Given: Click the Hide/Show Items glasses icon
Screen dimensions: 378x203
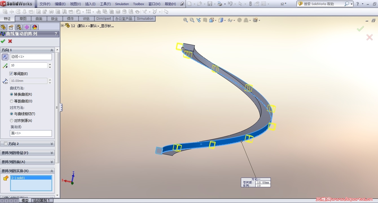Looking at the screenshot, I should coord(230,20).
